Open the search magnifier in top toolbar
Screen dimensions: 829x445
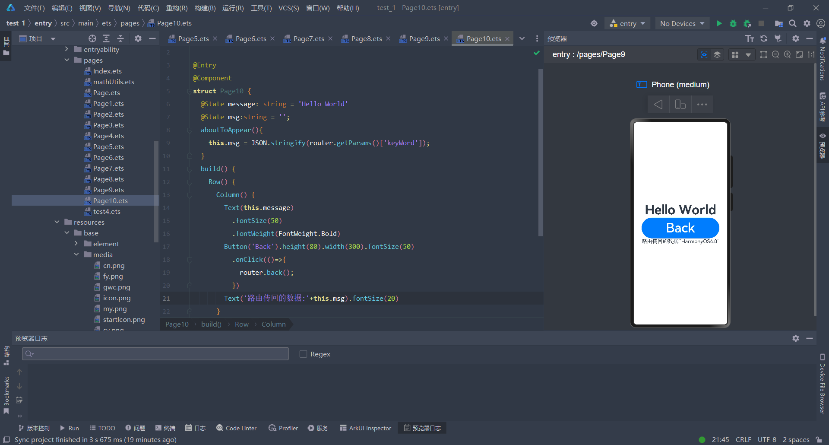pos(793,23)
